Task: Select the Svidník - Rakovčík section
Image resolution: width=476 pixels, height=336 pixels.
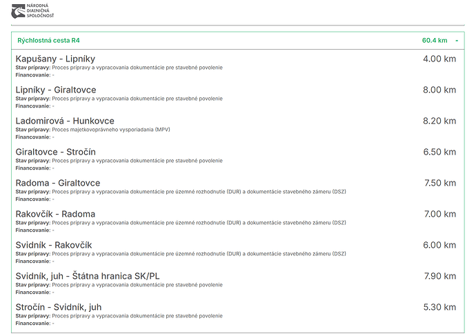Action: [x=54, y=245]
